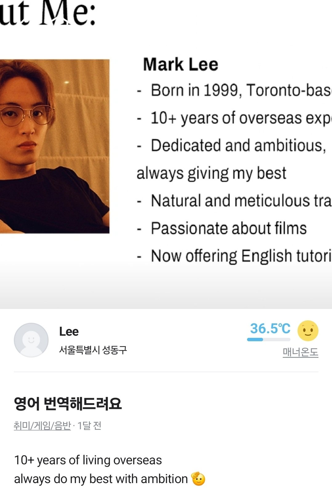Viewport: 332px width, 500px height.
Task: Open the portrait photo in listing image
Action: coord(54,146)
